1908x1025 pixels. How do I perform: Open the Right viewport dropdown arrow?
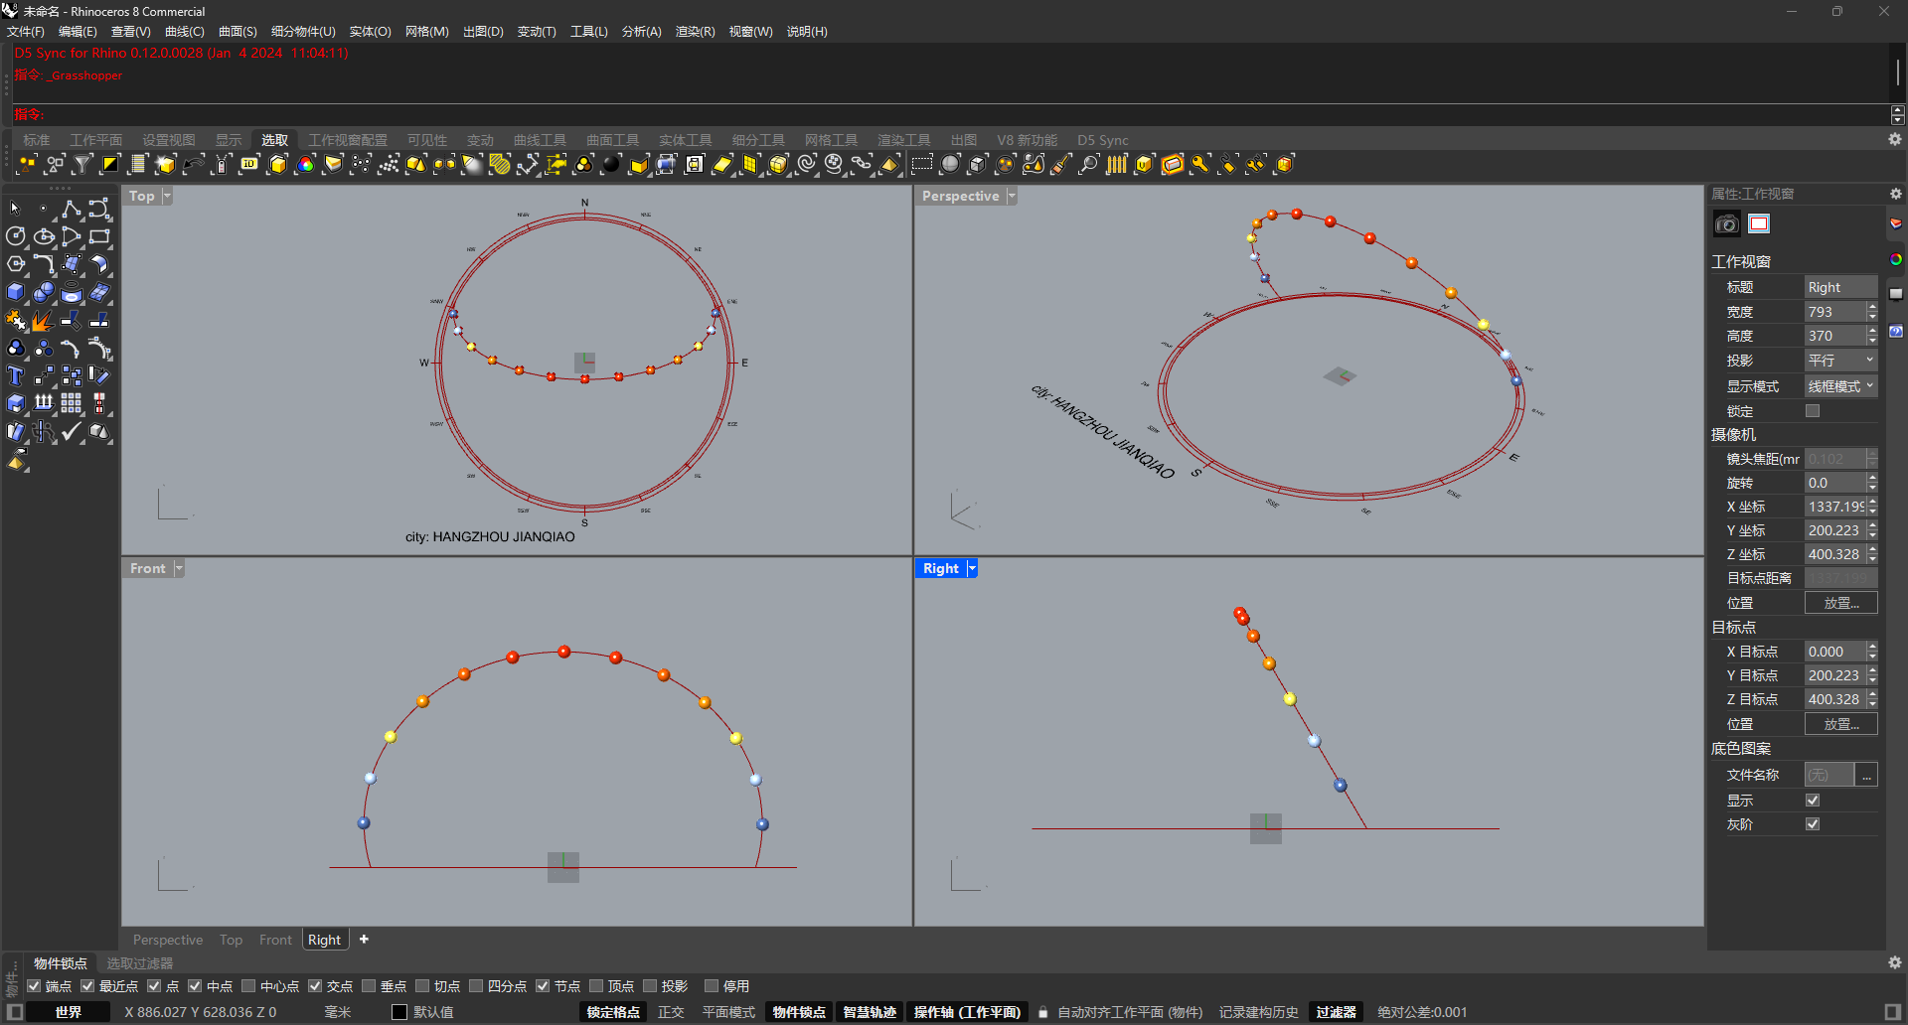pyautogui.click(x=972, y=568)
